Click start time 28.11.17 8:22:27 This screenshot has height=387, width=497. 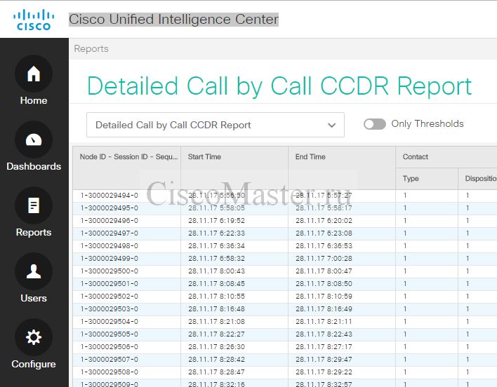216,335
